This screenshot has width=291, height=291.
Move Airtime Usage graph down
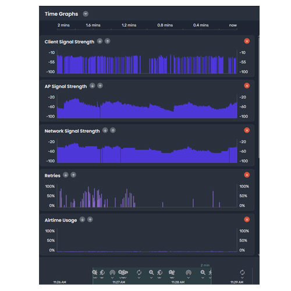coord(83,219)
